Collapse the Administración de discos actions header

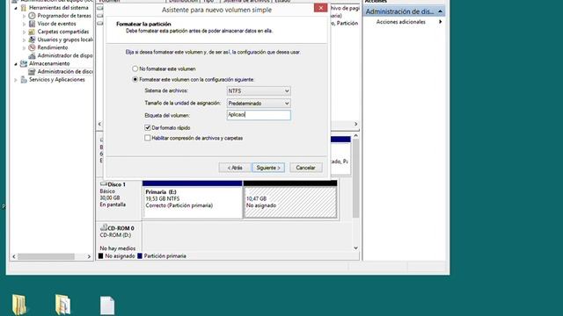click(x=440, y=11)
